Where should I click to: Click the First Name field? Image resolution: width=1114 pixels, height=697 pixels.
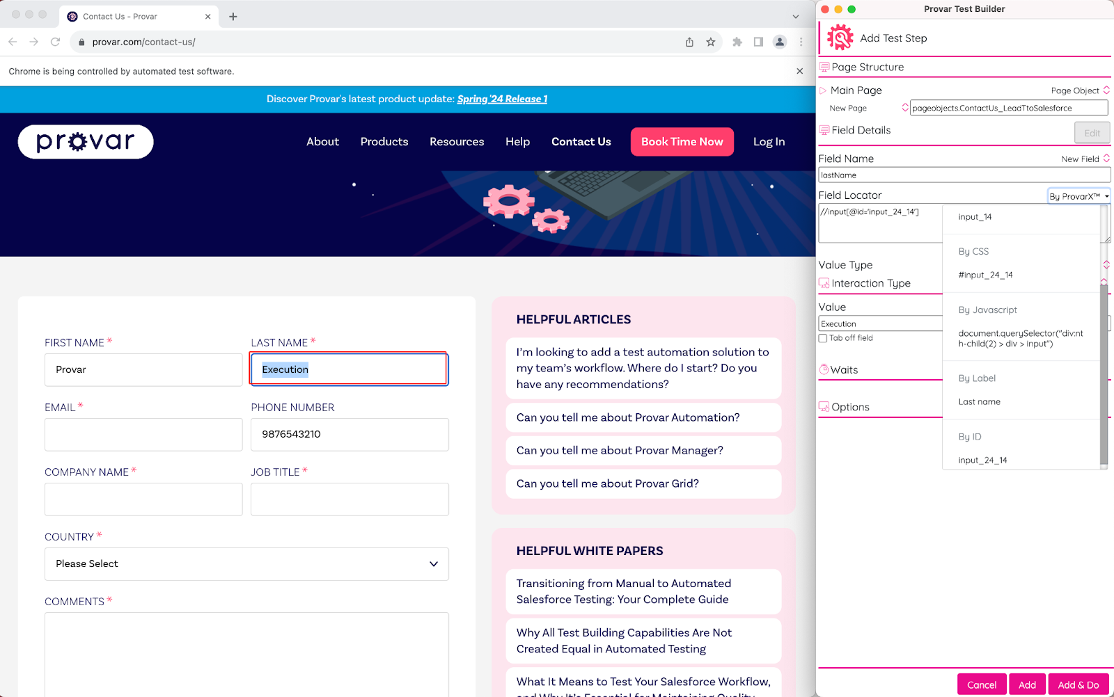[143, 370]
